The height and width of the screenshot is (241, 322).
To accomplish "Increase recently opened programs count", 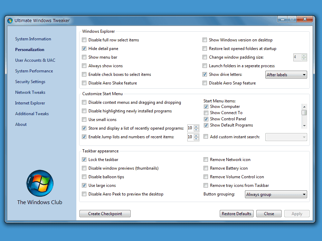I will (196, 127).
